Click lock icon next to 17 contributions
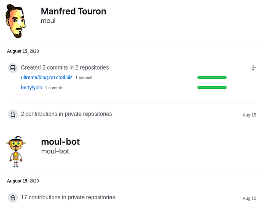 pyautogui.click(x=13, y=197)
